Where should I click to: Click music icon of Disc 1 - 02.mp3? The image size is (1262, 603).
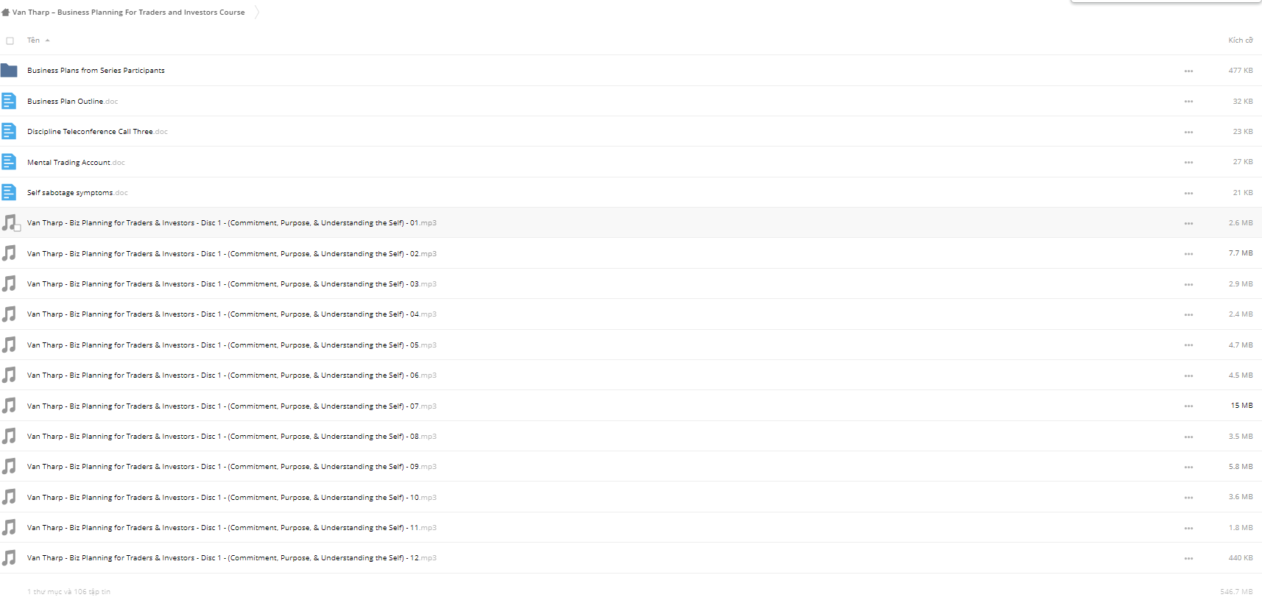point(9,253)
